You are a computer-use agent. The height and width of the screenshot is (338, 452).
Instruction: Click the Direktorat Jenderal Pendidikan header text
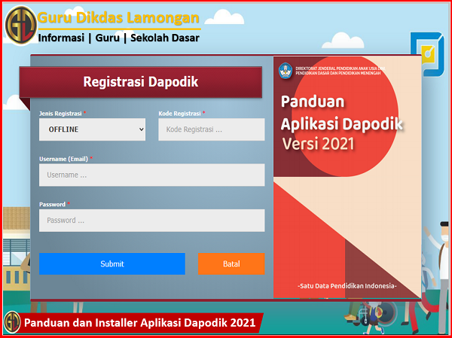coord(341,71)
